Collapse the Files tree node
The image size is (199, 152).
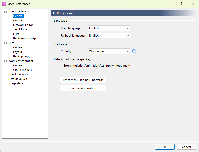(6, 43)
